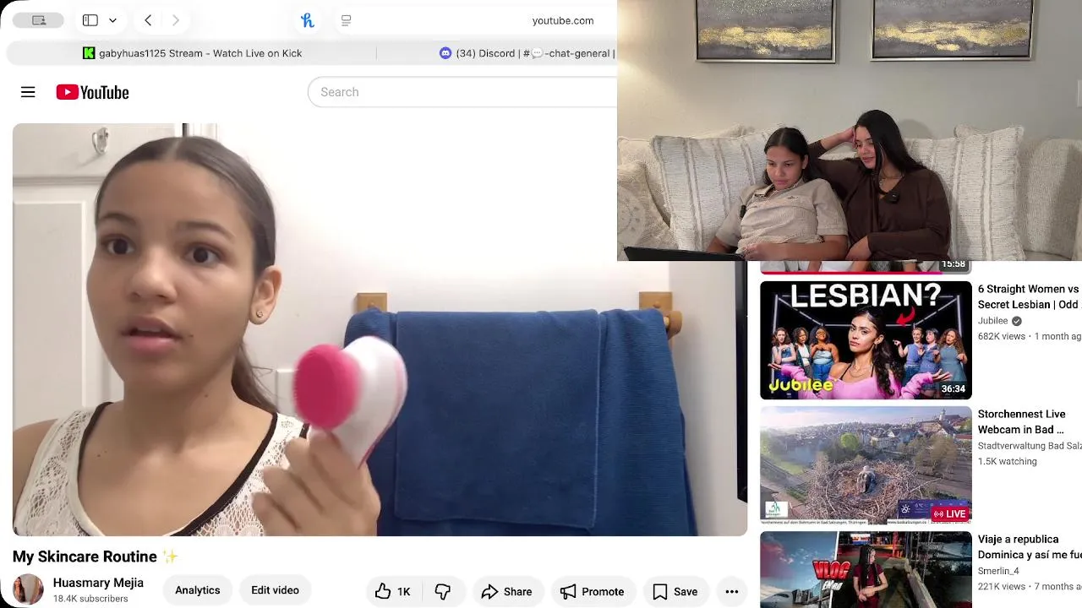This screenshot has height=608, width=1082.
Task: Click the 682K views text
Action: pos(1002,336)
